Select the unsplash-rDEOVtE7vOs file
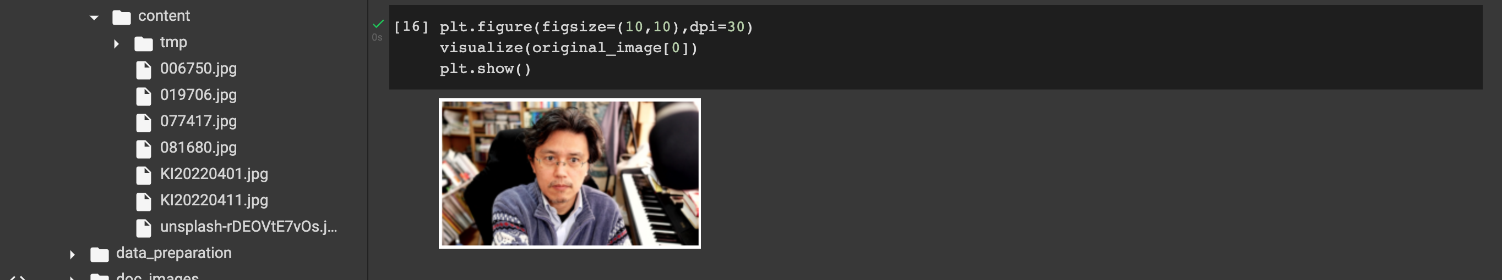 click(248, 227)
